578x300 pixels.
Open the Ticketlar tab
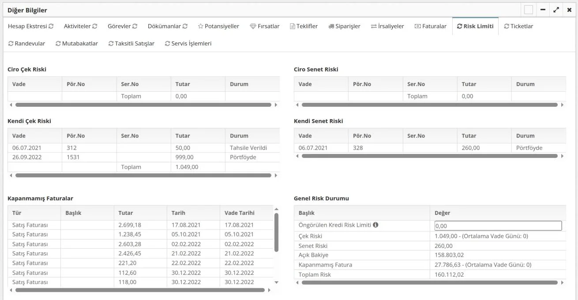pyautogui.click(x=518, y=26)
